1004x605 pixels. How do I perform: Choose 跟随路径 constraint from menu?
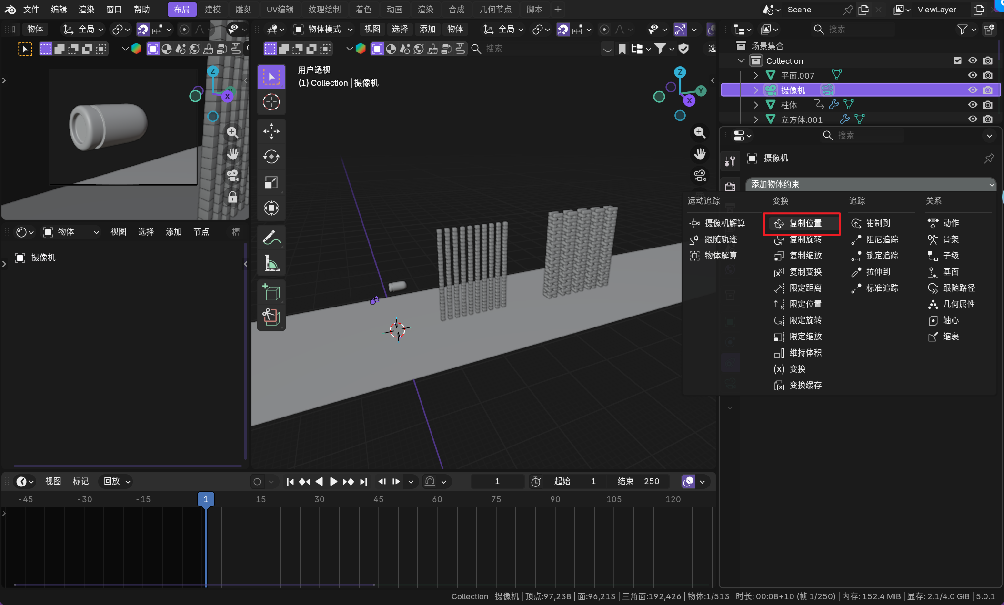[x=958, y=288]
